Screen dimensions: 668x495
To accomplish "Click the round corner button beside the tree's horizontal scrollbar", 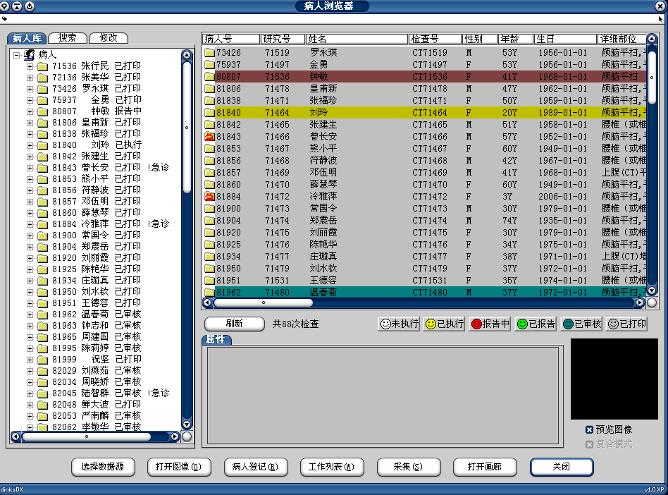I will click(x=187, y=436).
